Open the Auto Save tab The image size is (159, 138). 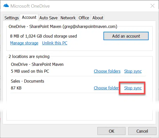[x=48, y=18]
